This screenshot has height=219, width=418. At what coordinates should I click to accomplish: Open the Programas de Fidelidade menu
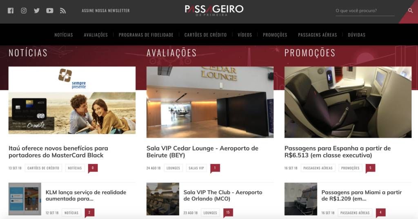[x=146, y=35]
